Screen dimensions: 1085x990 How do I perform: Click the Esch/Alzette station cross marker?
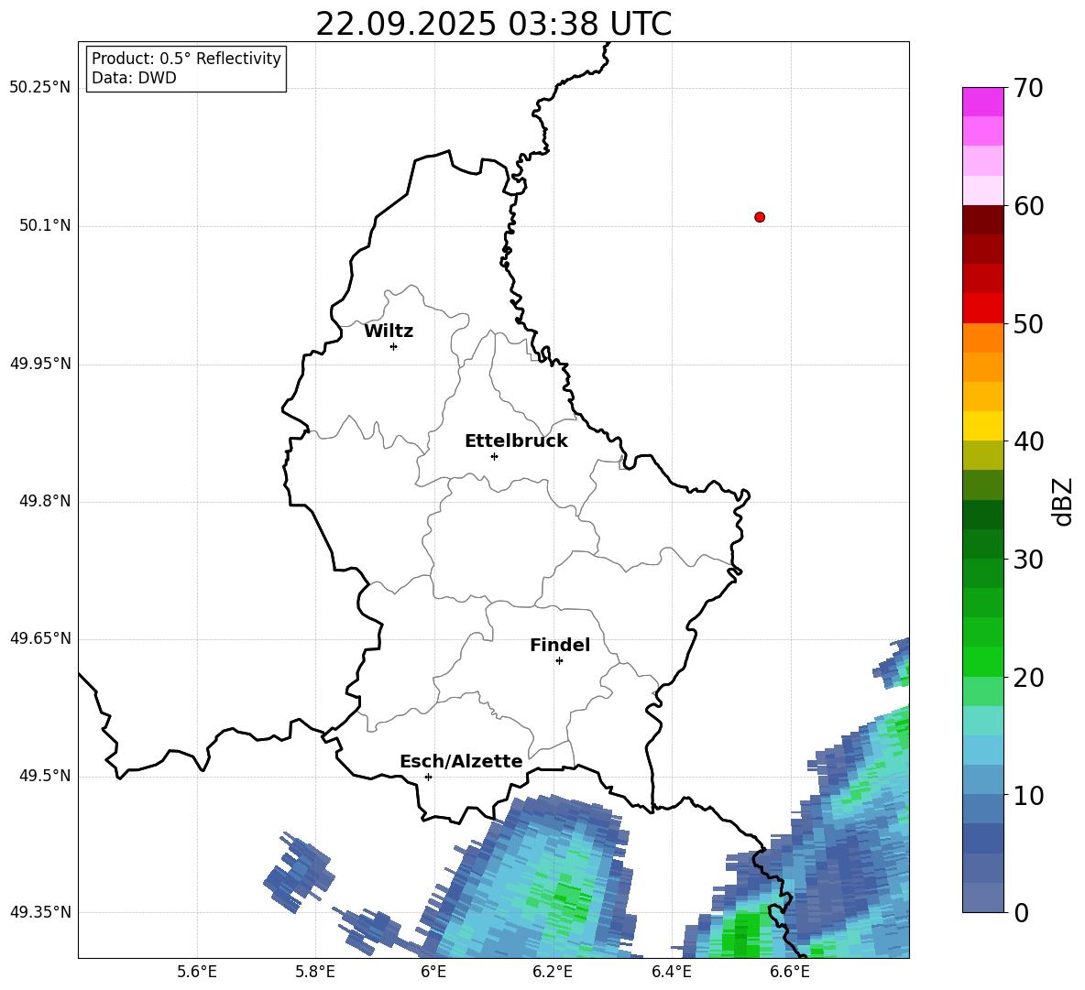428,777
